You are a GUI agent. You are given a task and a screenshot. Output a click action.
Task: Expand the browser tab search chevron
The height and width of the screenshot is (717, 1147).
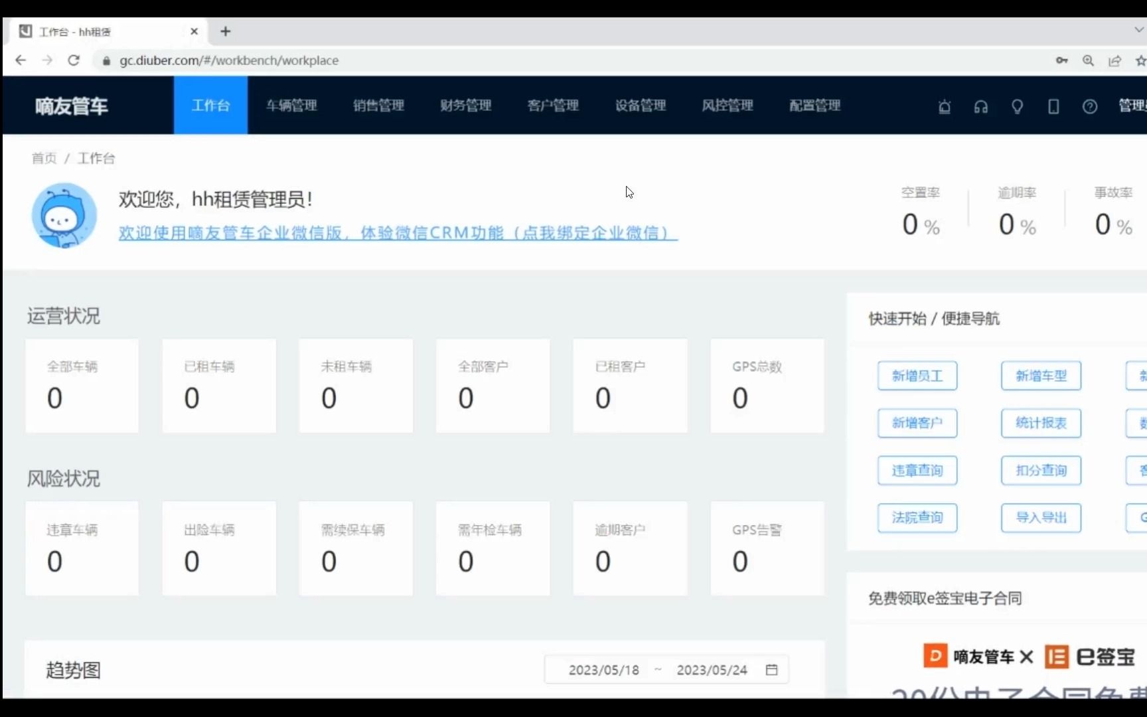coord(1139,31)
